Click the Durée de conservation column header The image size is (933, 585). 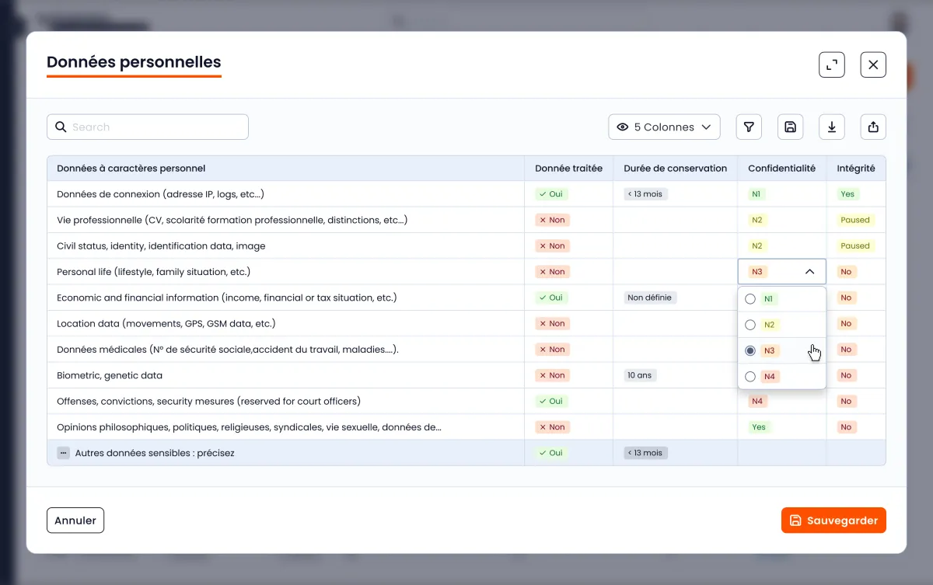tap(675, 169)
